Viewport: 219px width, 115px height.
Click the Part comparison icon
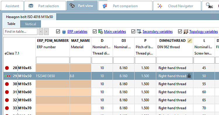coord(105,6)
